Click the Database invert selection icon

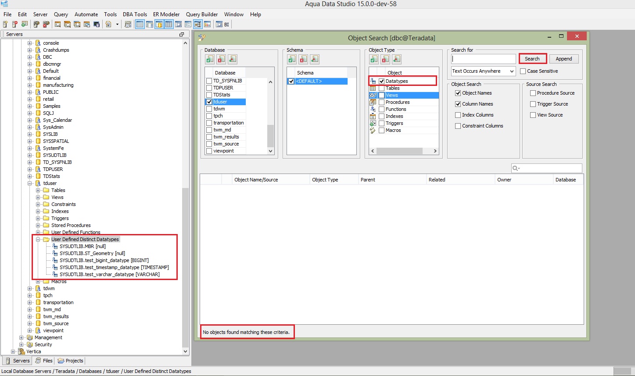click(233, 59)
